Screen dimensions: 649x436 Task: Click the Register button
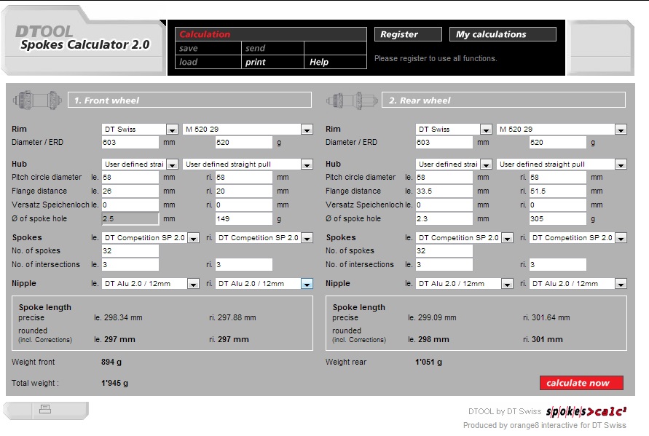pos(408,34)
